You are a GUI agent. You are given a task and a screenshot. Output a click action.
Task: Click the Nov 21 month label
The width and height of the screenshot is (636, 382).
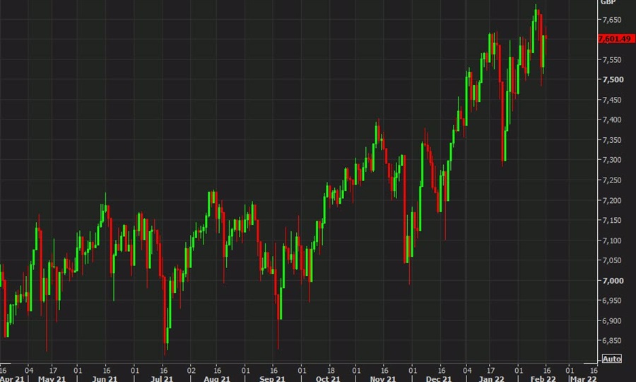[383, 378]
